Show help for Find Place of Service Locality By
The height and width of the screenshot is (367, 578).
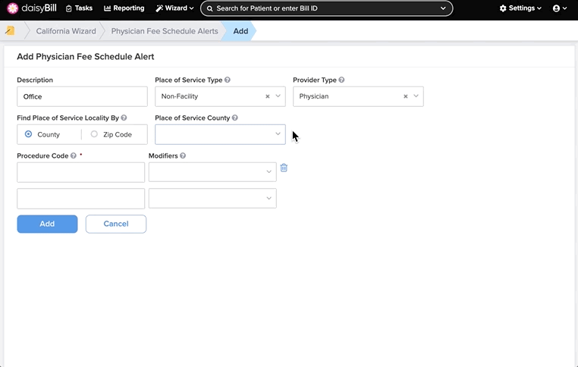[124, 118]
